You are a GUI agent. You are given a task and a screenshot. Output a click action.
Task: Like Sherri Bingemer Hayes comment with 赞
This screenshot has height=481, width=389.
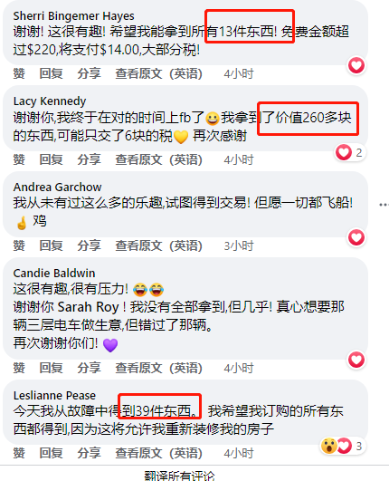click(x=19, y=73)
